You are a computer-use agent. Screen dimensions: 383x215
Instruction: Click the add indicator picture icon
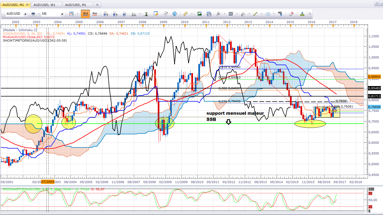[x=199, y=14]
